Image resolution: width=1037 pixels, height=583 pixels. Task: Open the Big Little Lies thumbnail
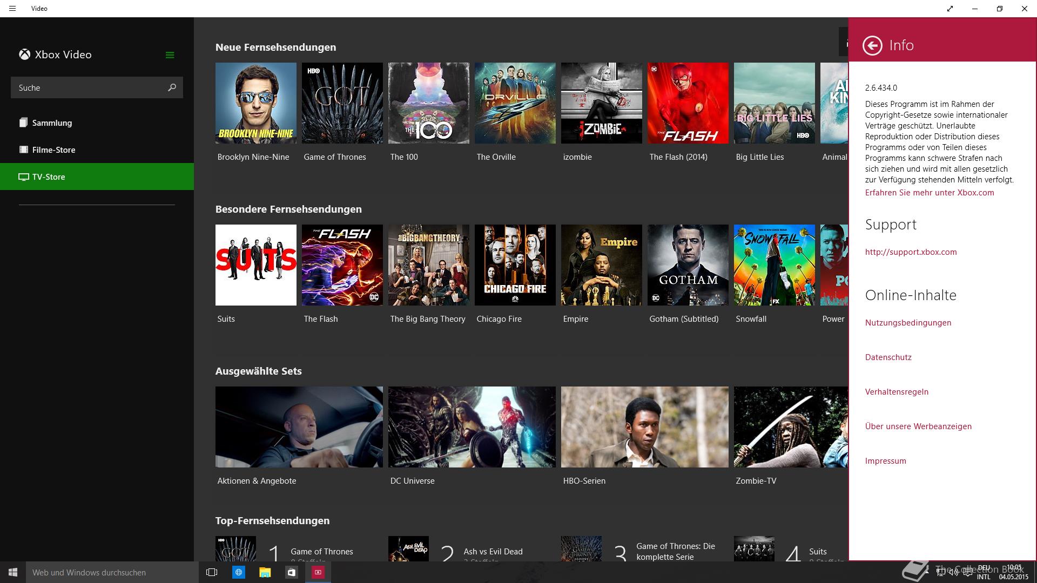[775, 103]
